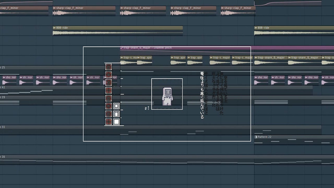Select the clap_F_minor clip cut off at left edge
The height and width of the screenshot is (188, 334).
click(x=24, y=11)
